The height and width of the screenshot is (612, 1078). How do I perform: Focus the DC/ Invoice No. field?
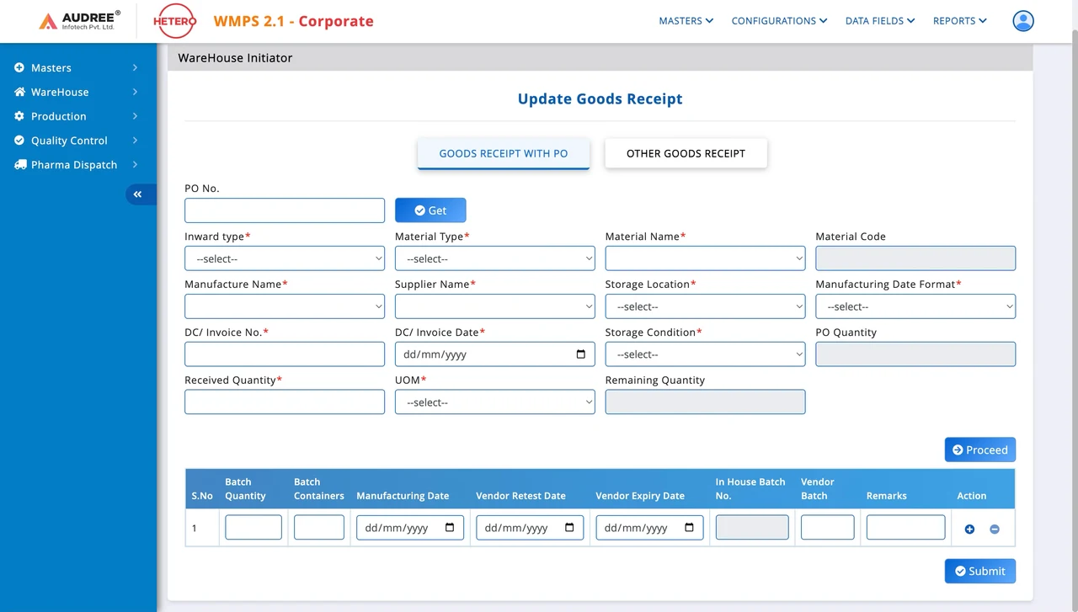pos(285,354)
